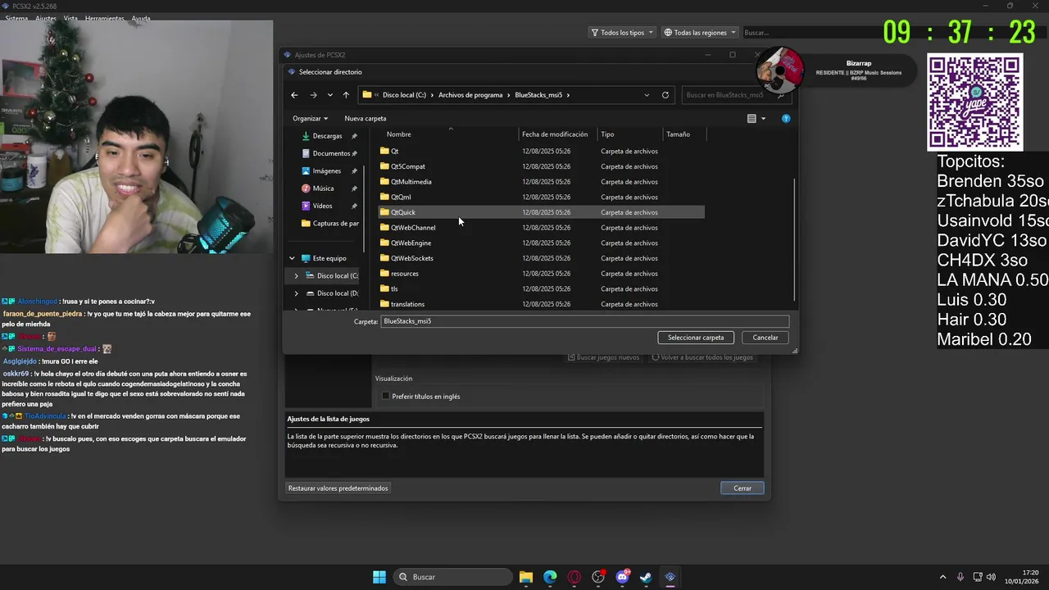
Task: Cancel the folder selection dialog
Action: coord(765,338)
